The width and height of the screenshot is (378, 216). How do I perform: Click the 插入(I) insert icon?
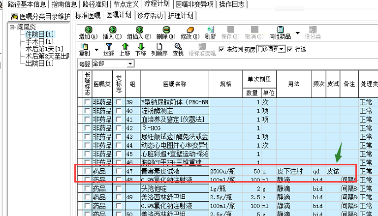(x=113, y=30)
